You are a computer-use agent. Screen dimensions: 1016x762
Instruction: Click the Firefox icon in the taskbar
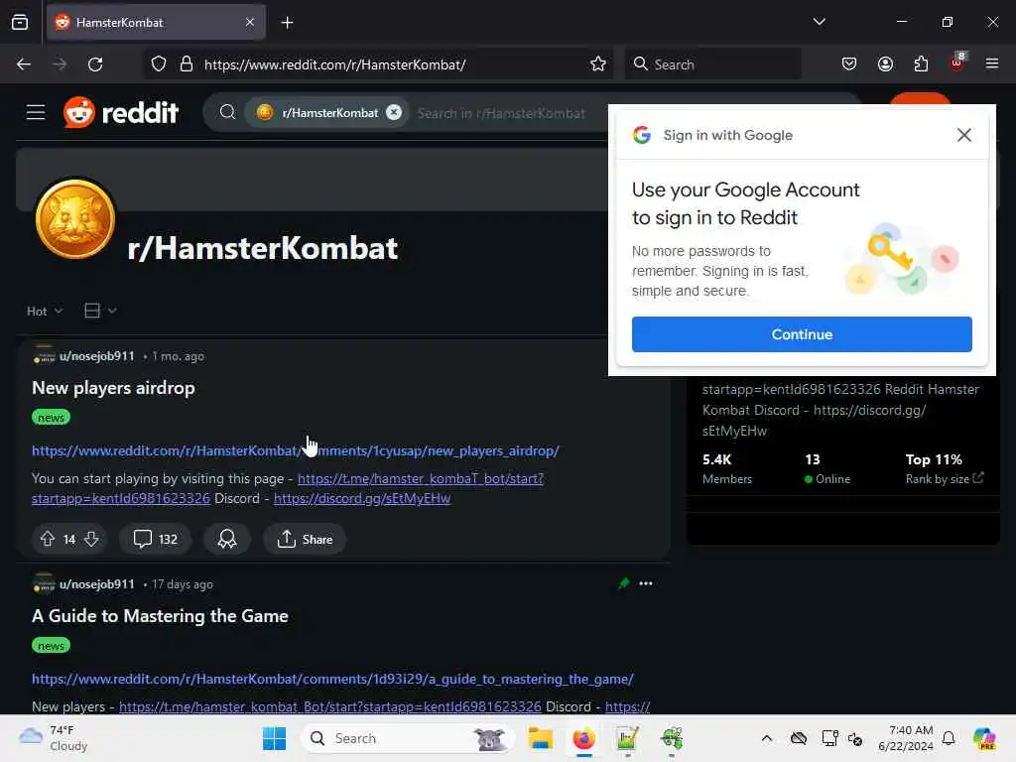[x=583, y=738]
